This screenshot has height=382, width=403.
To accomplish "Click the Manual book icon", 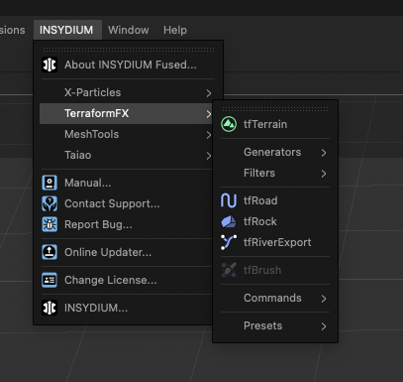I will 50,183.
